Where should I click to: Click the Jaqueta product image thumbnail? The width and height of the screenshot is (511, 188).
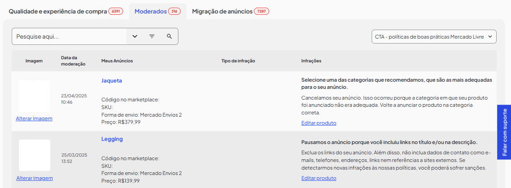34,96
